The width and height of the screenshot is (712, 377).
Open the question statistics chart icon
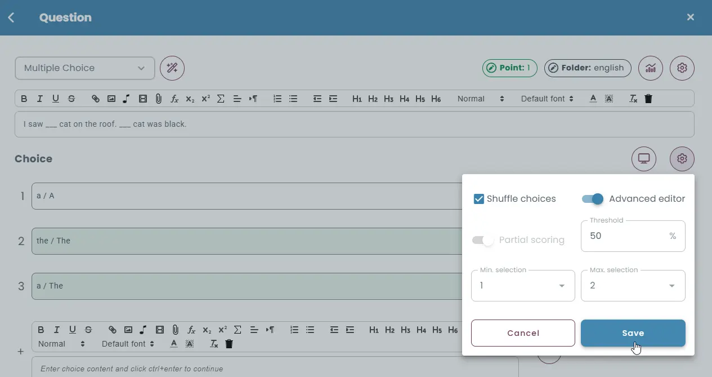(x=651, y=68)
